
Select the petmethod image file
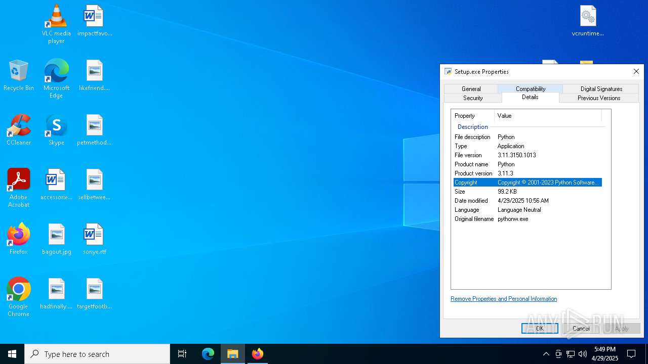click(95, 129)
